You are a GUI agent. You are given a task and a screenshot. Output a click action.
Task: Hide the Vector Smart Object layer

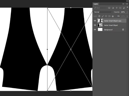[x=95, y=25]
